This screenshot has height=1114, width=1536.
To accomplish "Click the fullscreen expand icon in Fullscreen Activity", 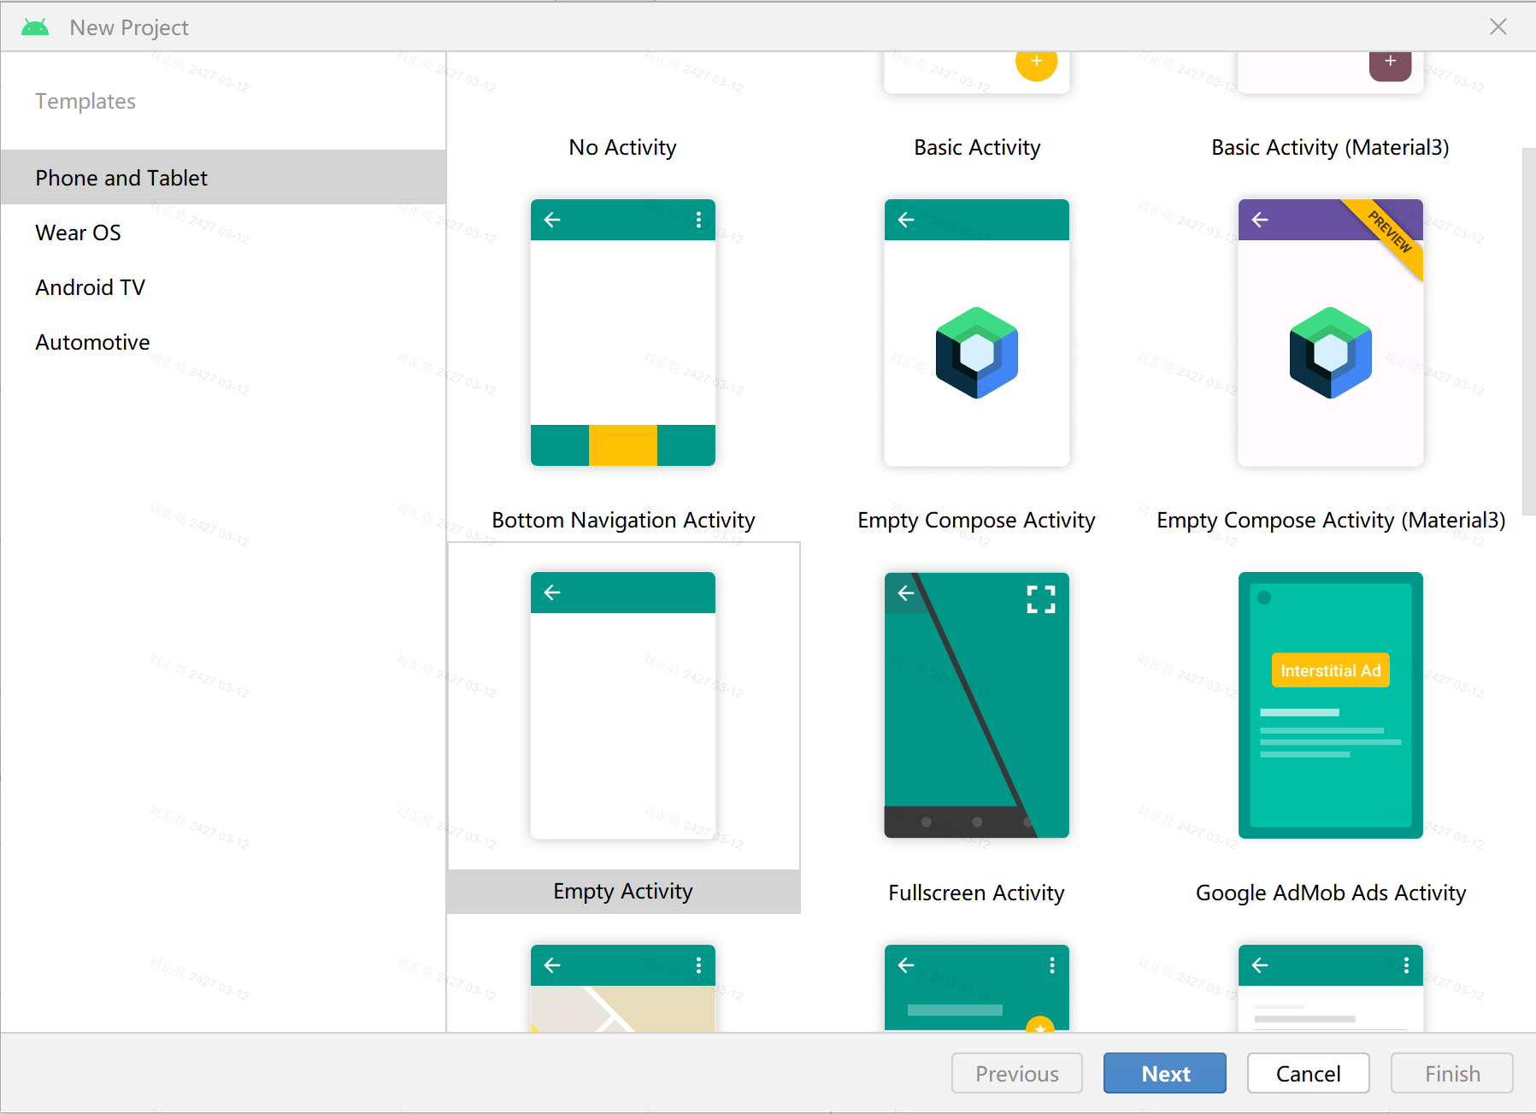I will click(1040, 599).
